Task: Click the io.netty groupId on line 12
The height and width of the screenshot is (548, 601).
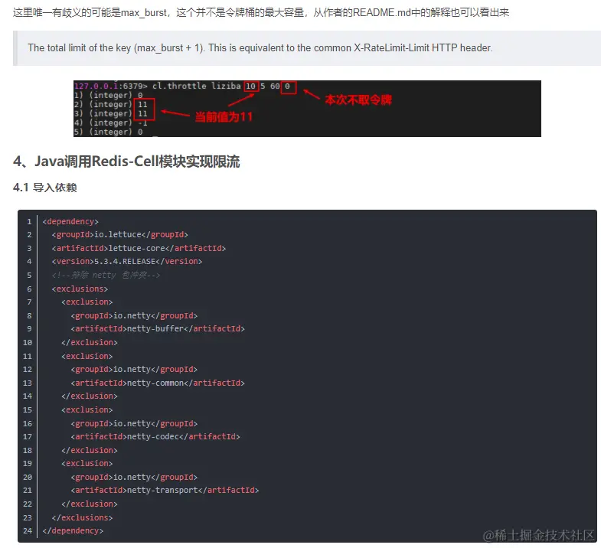Action: tap(134, 370)
